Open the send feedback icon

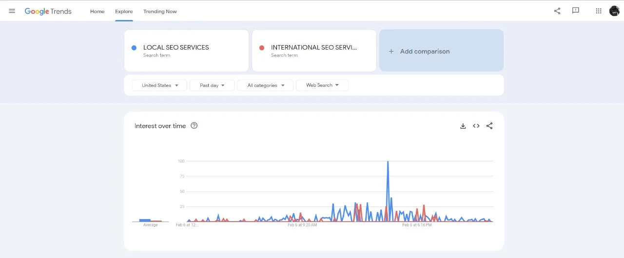pyautogui.click(x=576, y=11)
